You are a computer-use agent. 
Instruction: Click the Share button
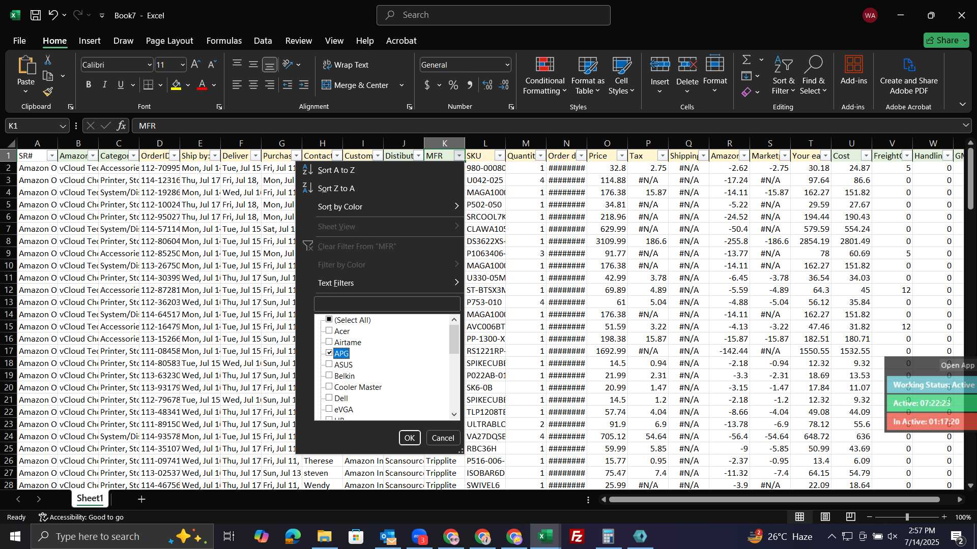[x=946, y=40]
